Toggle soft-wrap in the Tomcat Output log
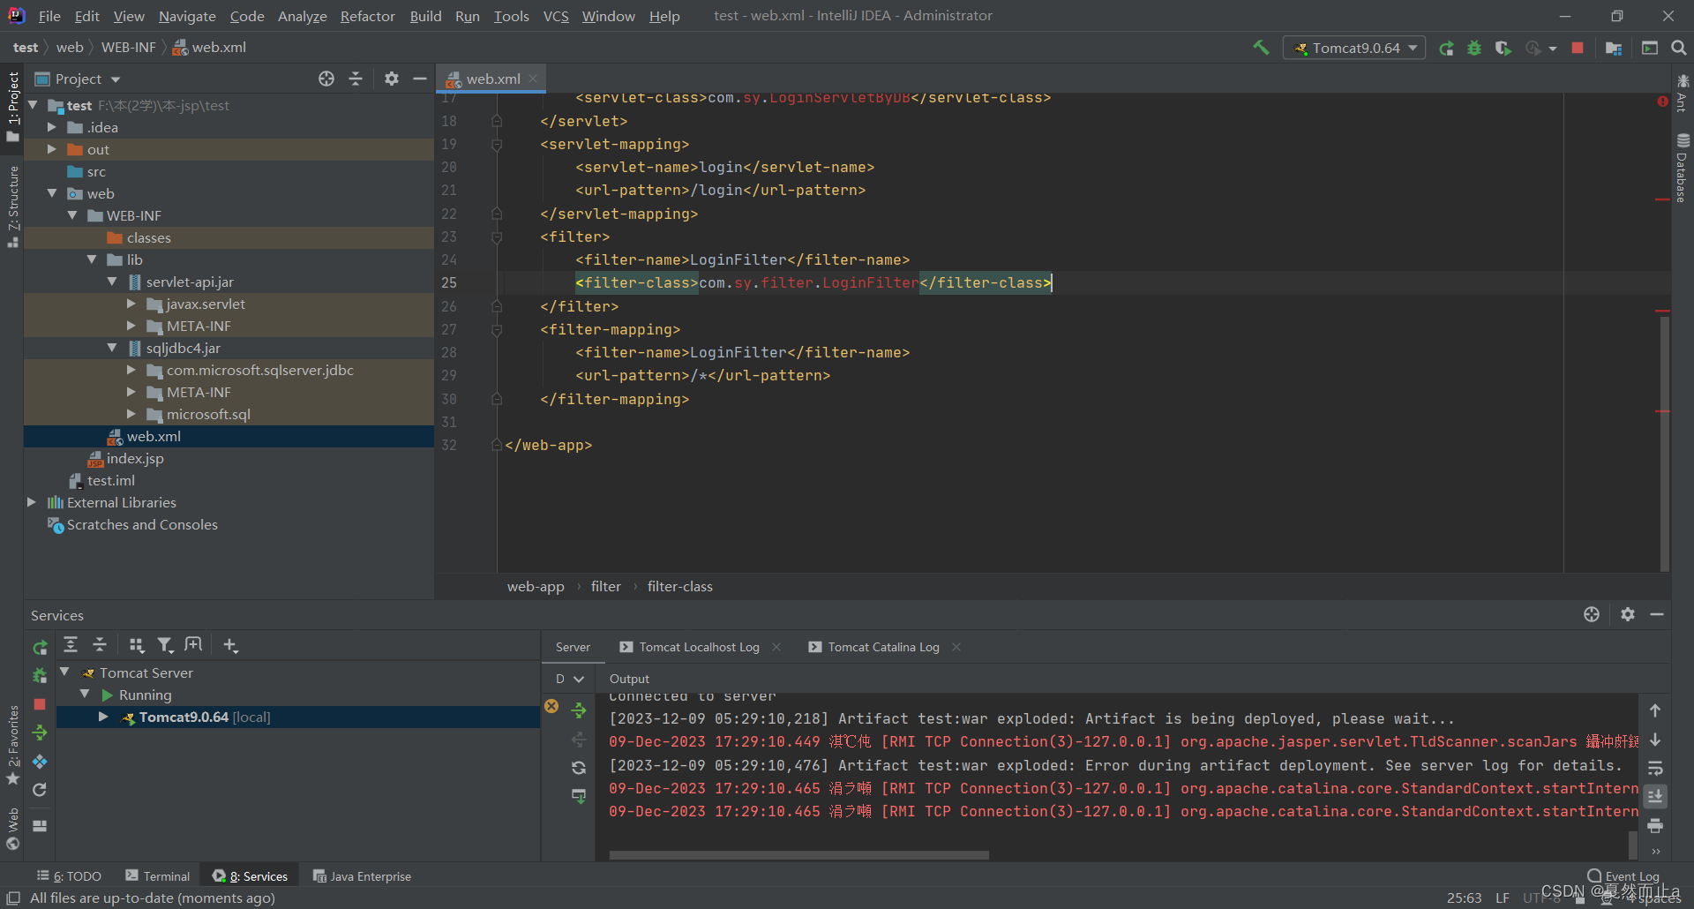The height and width of the screenshot is (909, 1694). [1655, 769]
